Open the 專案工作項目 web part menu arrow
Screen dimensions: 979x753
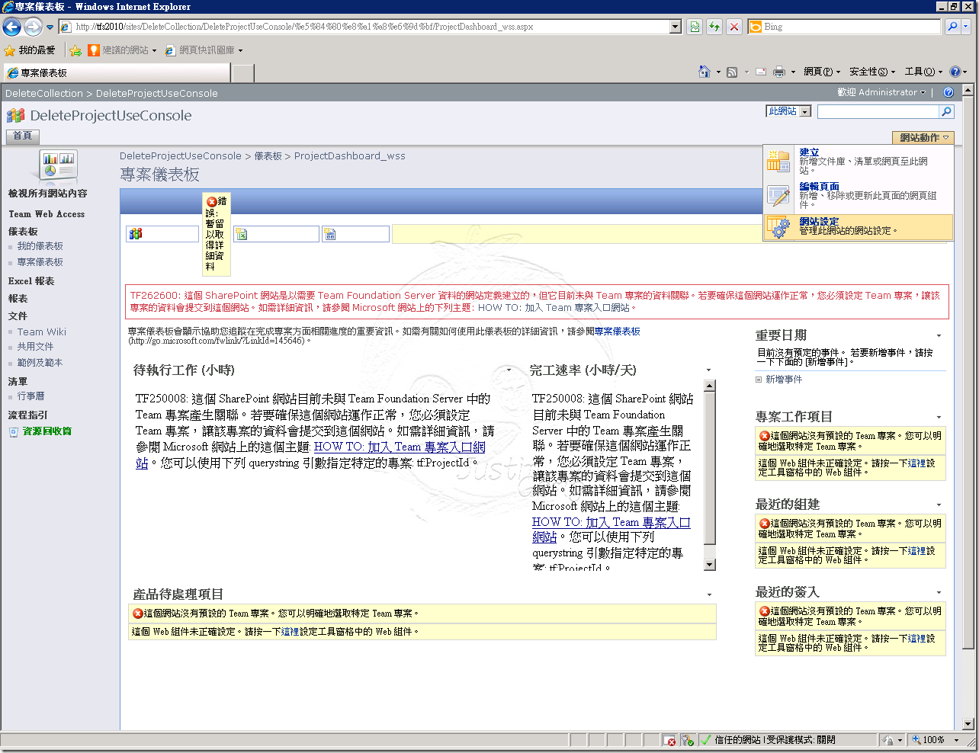coord(939,418)
